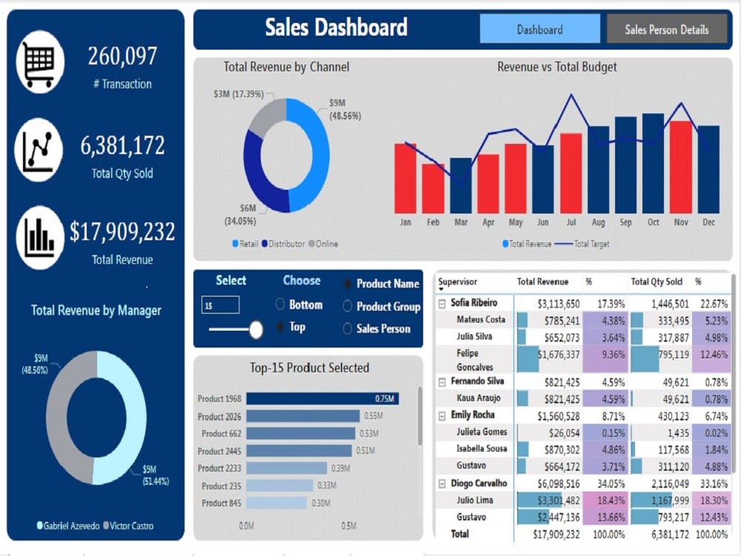Image resolution: width=741 pixels, height=556 pixels.
Task: Collapse the Diogo Carvalho supervisor group
Action: point(441,483)
